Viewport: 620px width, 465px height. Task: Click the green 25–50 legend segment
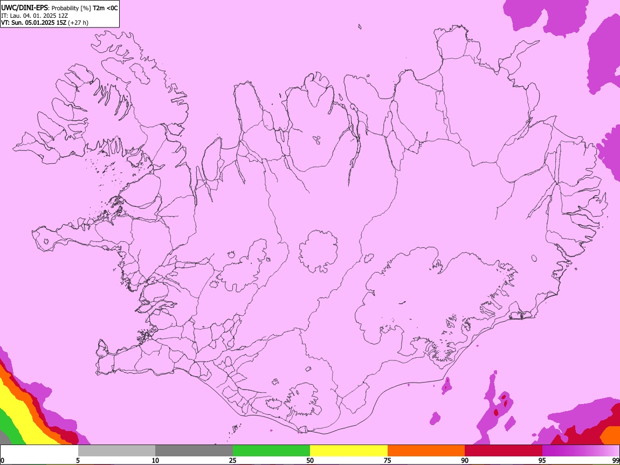(x=271, y=450)
